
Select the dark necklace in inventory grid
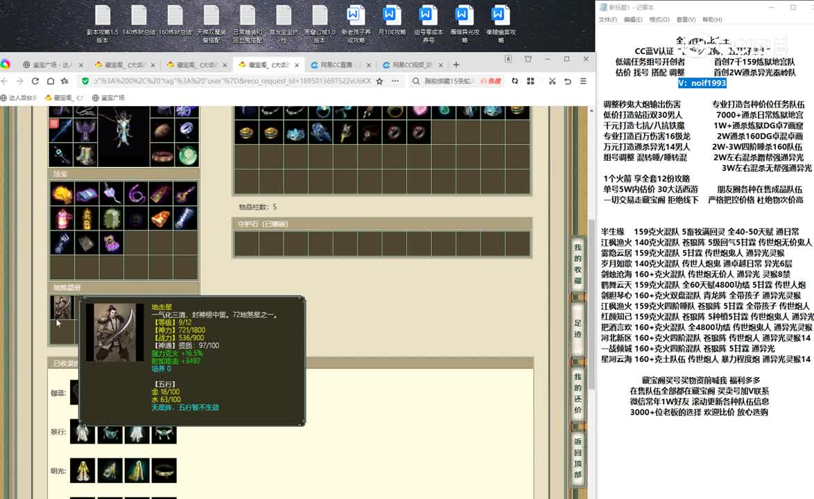point(370,133)
